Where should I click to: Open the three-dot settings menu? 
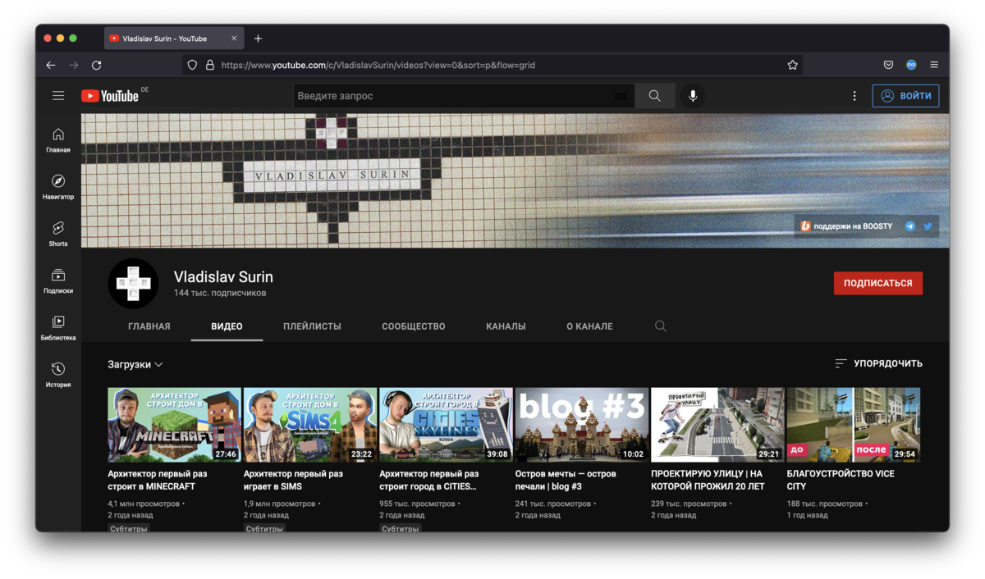click(854, 96)
